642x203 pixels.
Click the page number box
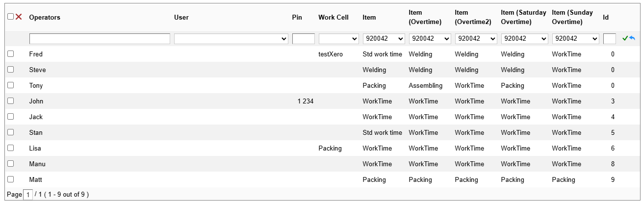28,195
